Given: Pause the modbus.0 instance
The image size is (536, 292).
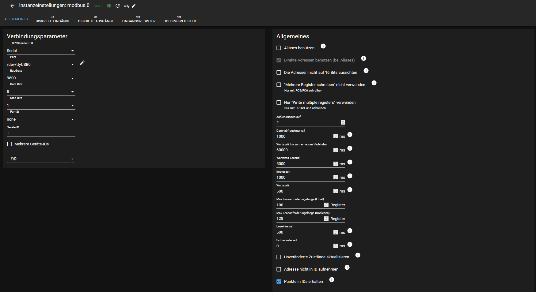Looking at the screenshot, I should click(x=109, y=6).
